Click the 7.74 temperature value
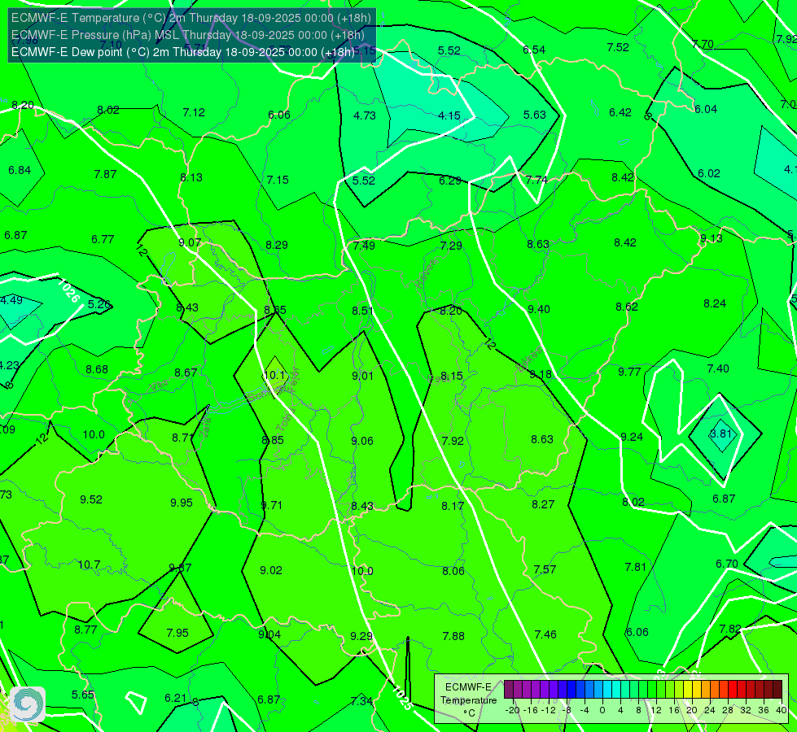 [536, 180]
